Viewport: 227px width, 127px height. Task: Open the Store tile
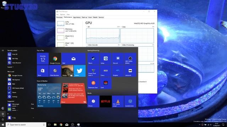(x=43, y=71)
